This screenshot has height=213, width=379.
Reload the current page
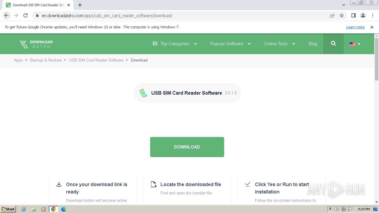click(25, 15)
